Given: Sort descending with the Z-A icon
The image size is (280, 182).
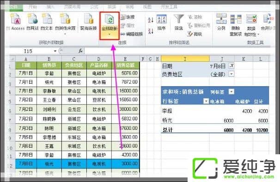Looking at the screenshot, I should tap(151, 31).
